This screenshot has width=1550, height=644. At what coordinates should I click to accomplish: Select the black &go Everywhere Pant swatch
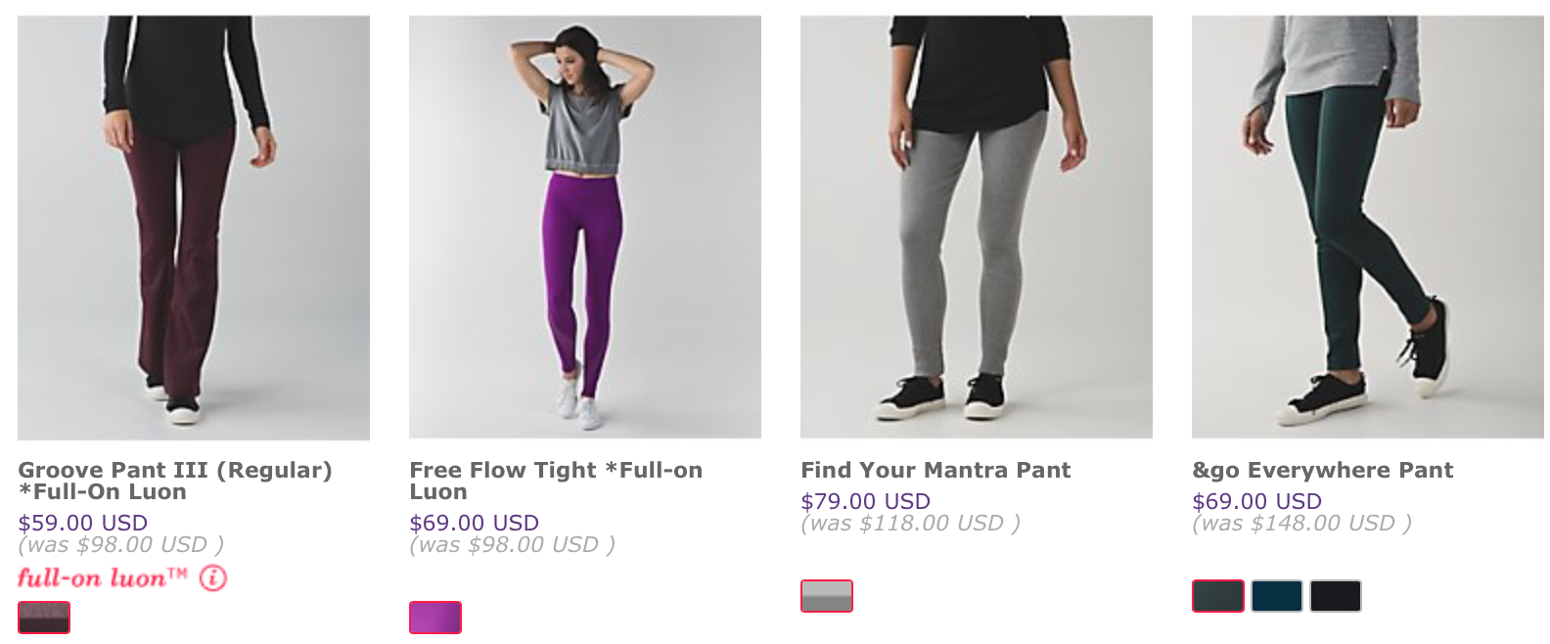coord(1336,596)
